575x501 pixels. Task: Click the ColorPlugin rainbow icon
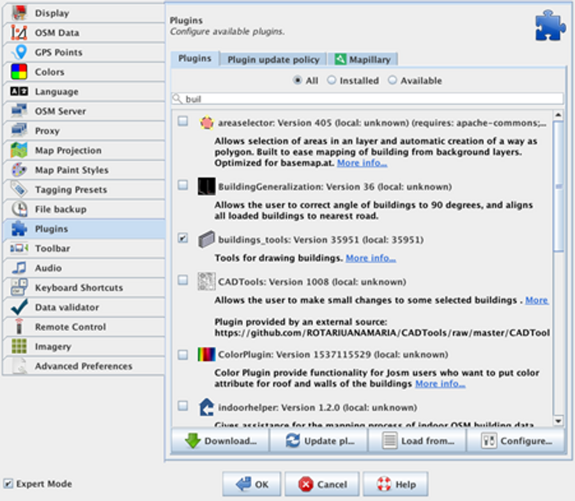(206, 354)
